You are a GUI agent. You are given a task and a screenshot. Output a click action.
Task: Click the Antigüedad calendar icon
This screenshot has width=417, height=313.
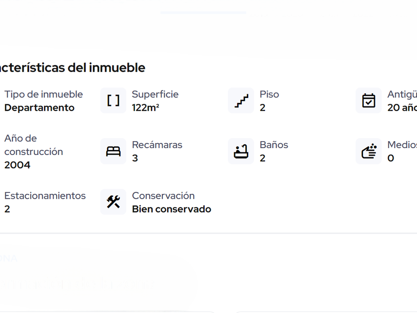point(368,101)
